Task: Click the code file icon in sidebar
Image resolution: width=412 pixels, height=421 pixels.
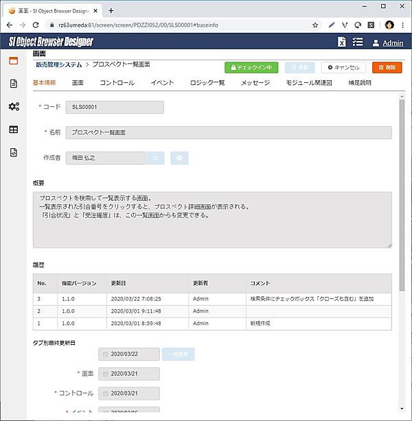Action: tap(13, 153)
